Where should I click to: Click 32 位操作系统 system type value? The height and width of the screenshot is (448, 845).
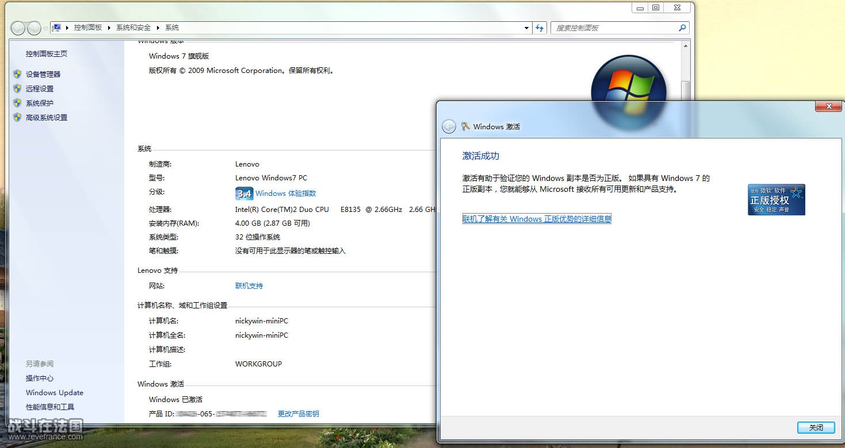258,237
